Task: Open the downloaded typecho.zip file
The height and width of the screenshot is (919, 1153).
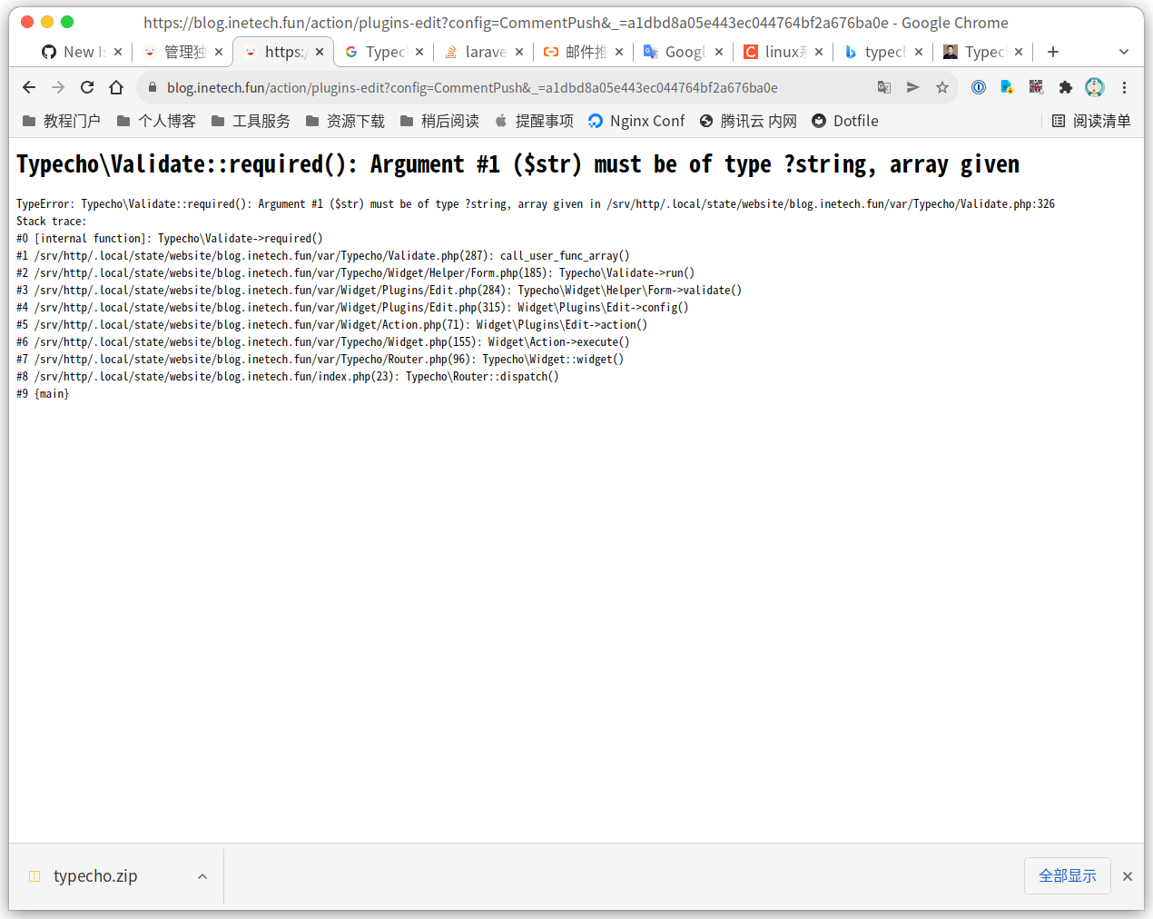Action: click(94, 876)
